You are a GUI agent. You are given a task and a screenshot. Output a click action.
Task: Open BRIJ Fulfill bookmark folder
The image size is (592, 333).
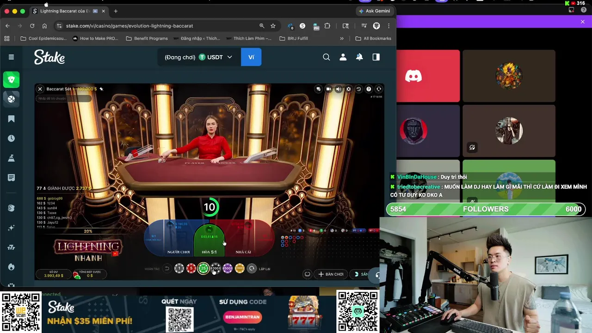294,38
